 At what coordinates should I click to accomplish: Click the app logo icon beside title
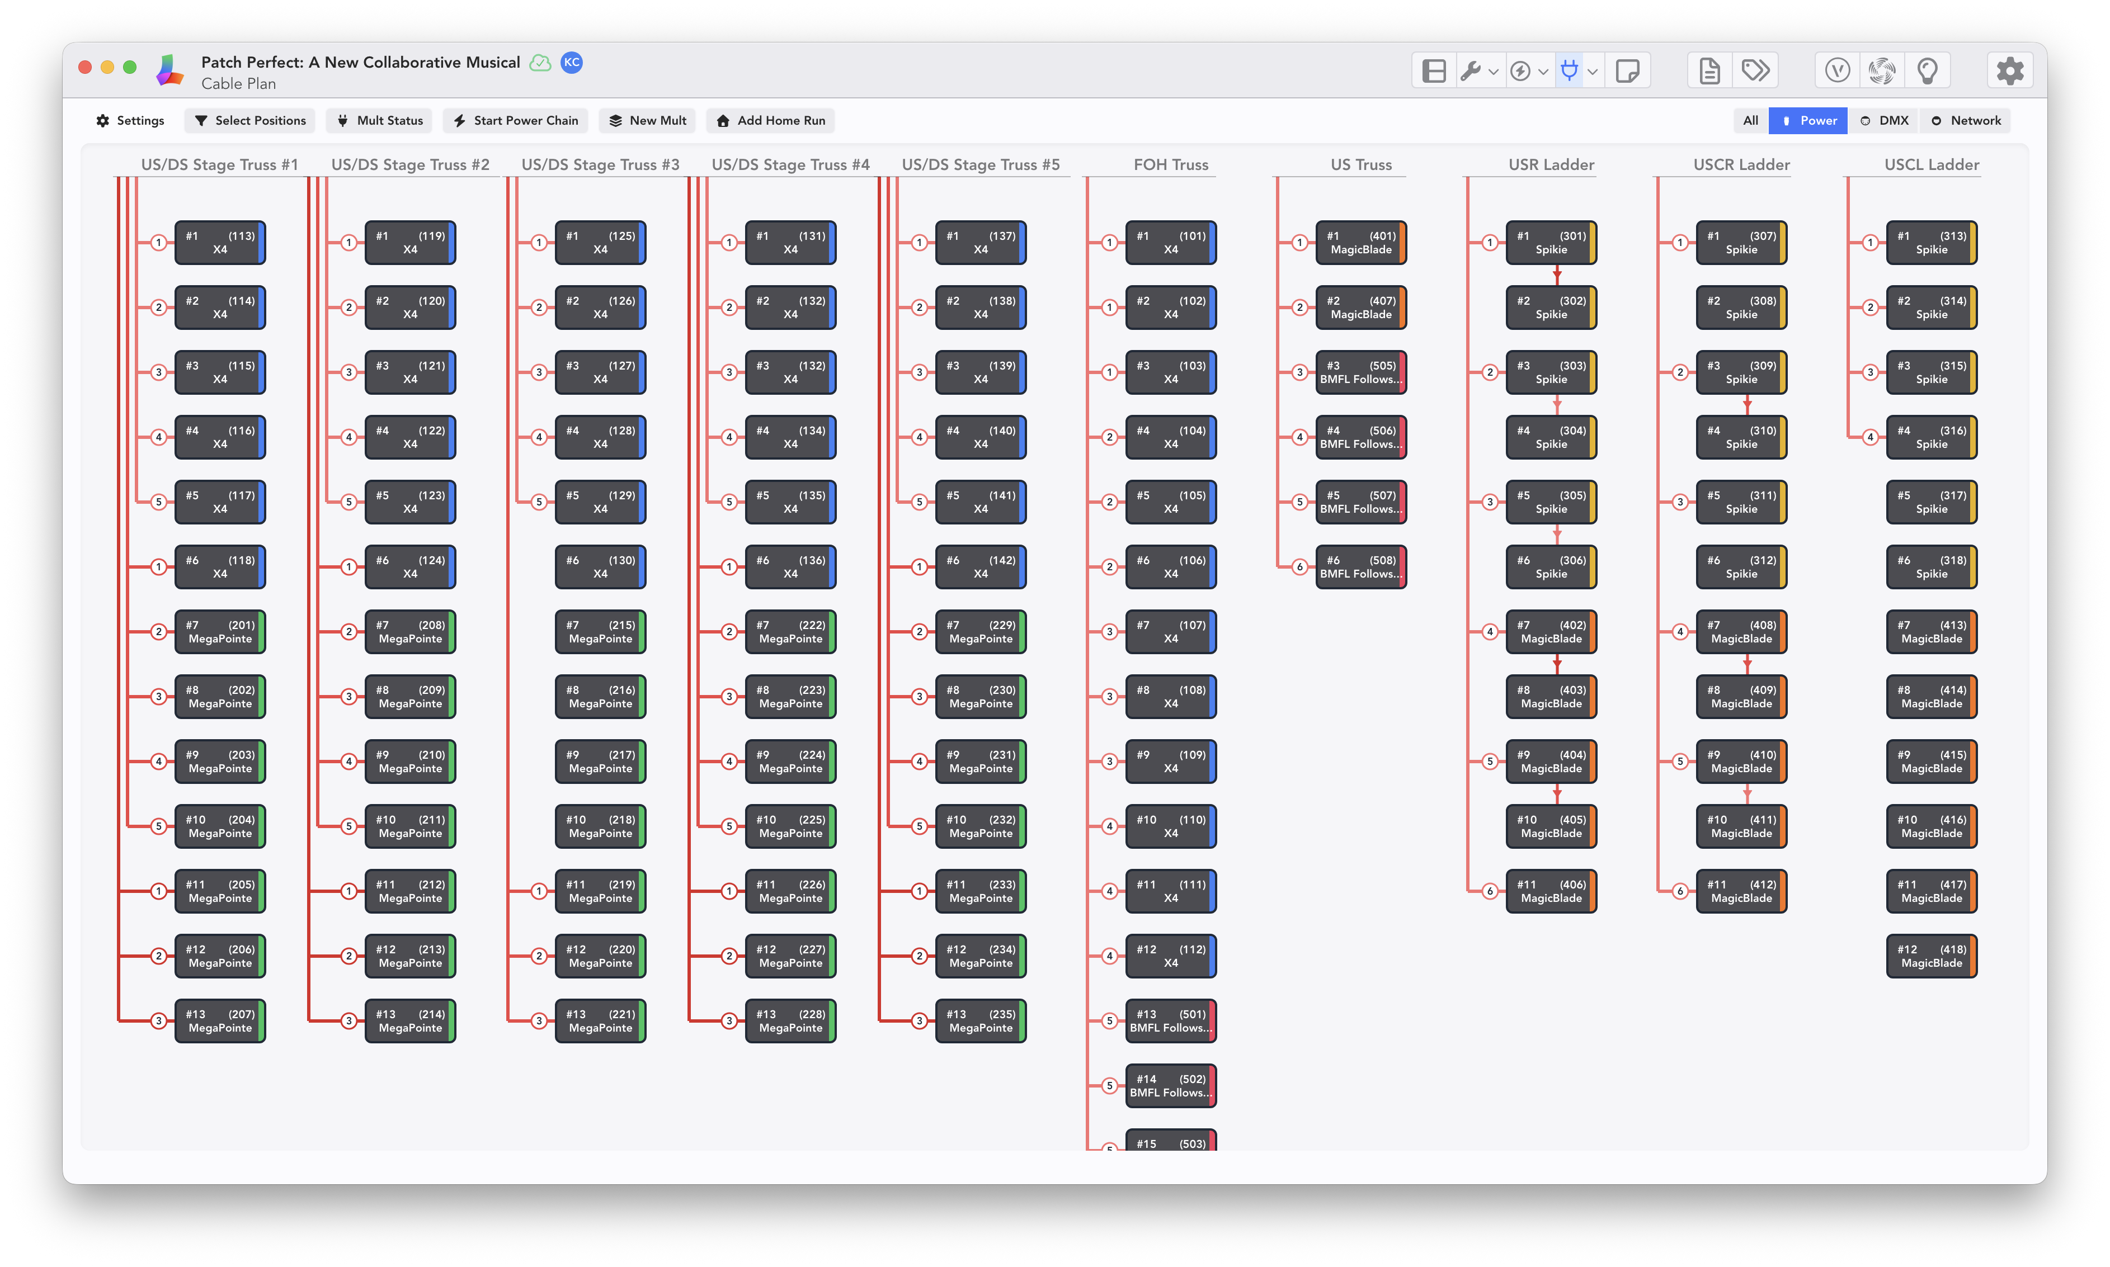pos(170,71)
